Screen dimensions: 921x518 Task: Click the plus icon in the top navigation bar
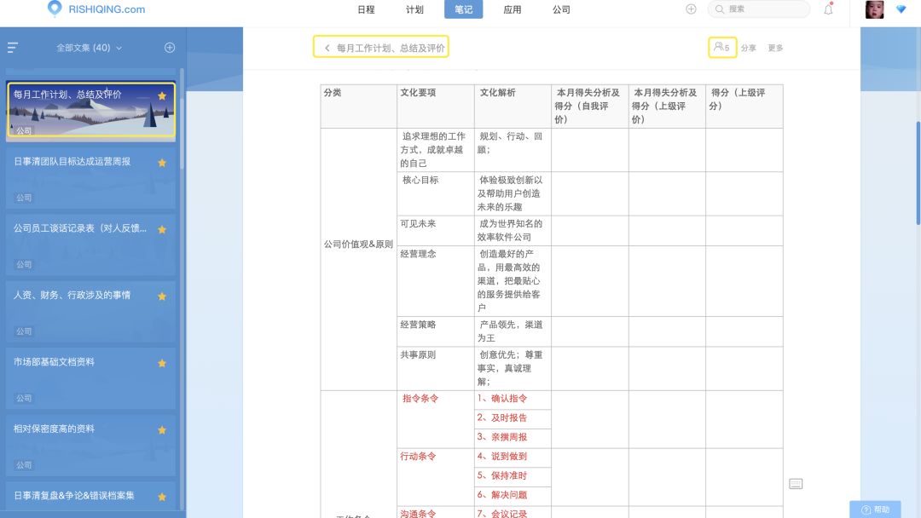689,9
